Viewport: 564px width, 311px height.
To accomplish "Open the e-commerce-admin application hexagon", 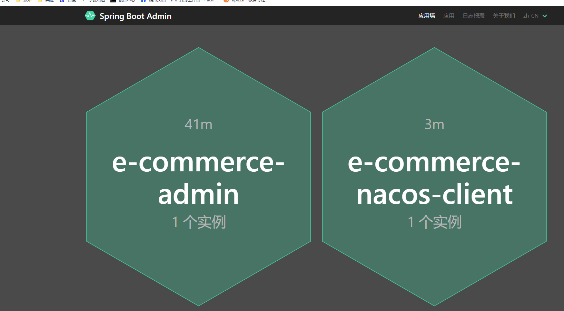I will click(199, 177).
